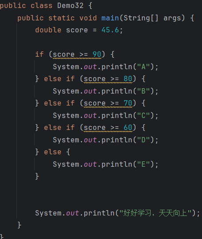Click variable name "score" in declaration

(77, 30)
